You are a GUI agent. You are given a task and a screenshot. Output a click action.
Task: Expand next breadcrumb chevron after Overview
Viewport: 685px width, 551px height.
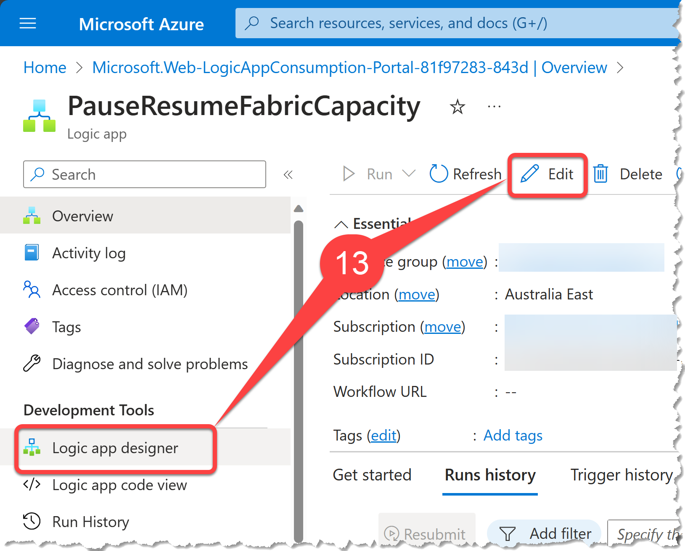(x=620, y=68)
